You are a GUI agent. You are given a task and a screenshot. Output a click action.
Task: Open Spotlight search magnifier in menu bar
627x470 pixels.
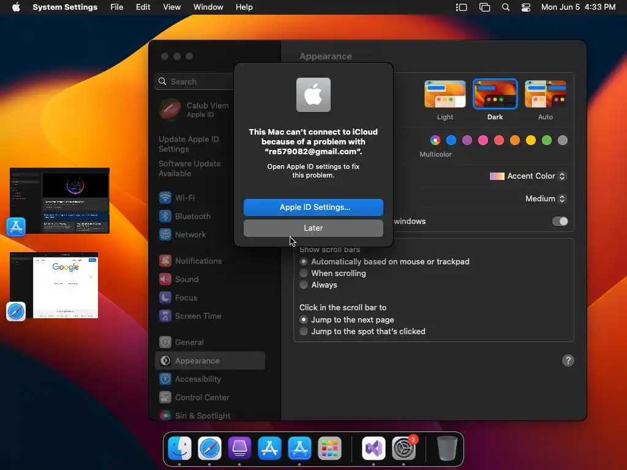(506, 7)
